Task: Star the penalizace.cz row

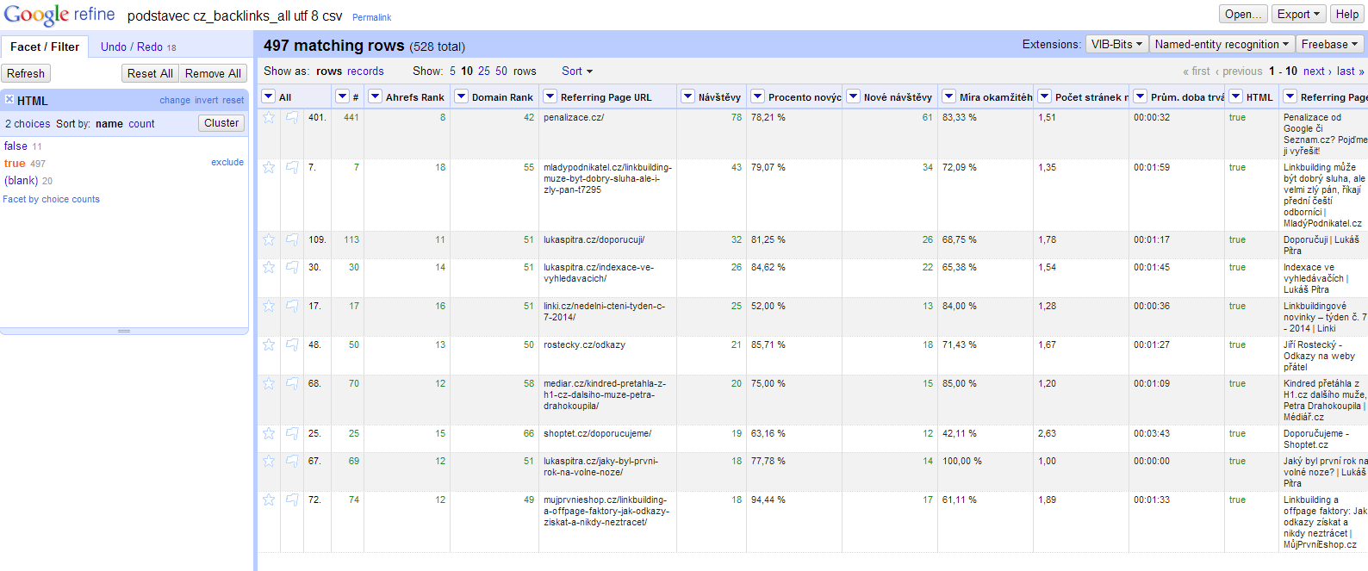Action: (269, 118)
